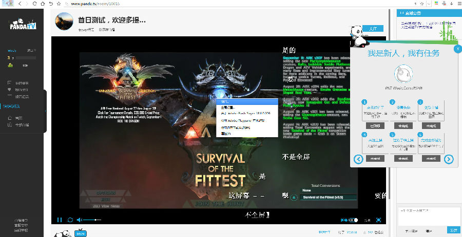This screenshot has height=237, width=462.
Task: Click the player option left of fullscreen icon
Action: pos(367,220)
